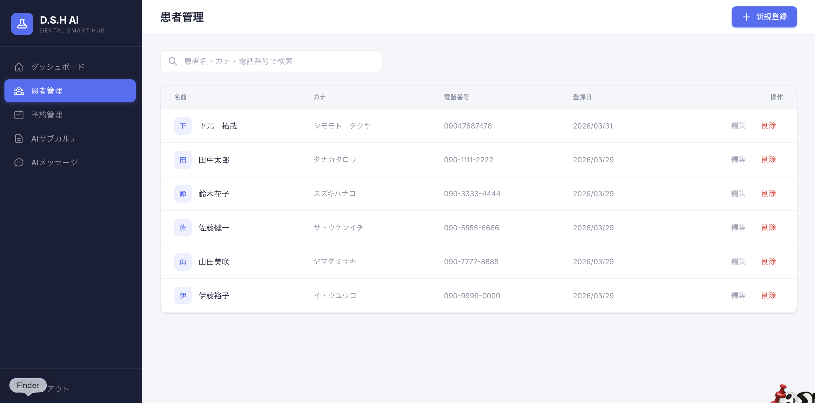
Task: Click the 山 avatar badge
Action: [183, 262]
